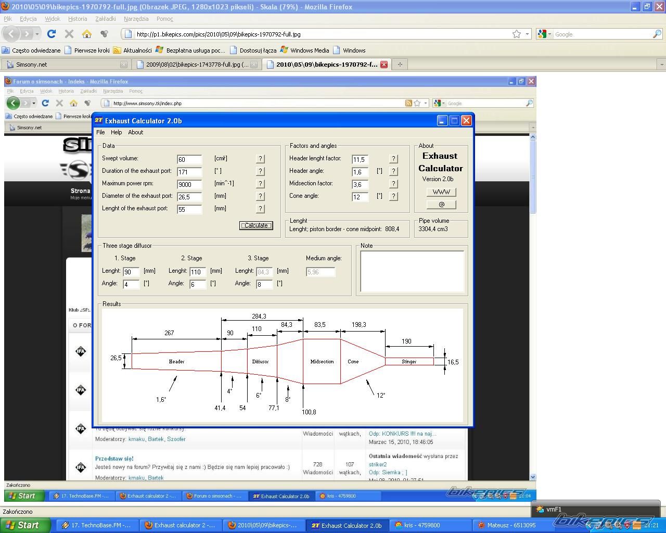The image size is (666, 533).
Task: Click the @ email button in About panel
Action: [x=441, y=205]
